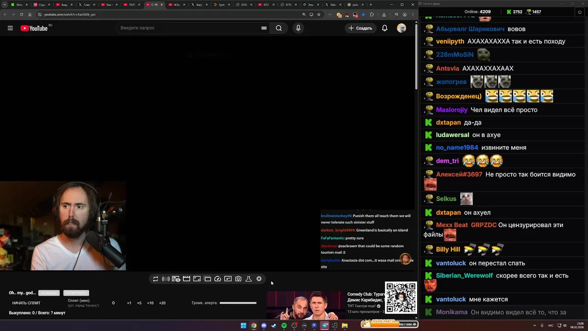Open the browser extensions puzzle icon

372,14
